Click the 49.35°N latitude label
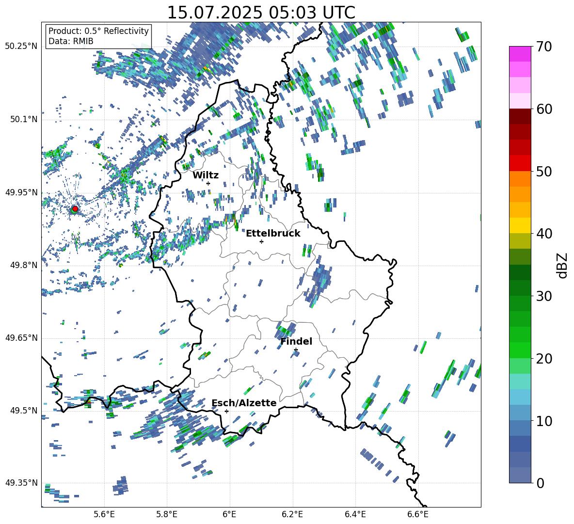Screen dimensions: 574x524 tap(21, 483)
